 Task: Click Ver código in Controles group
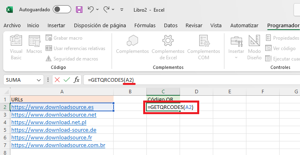point(280,48)
